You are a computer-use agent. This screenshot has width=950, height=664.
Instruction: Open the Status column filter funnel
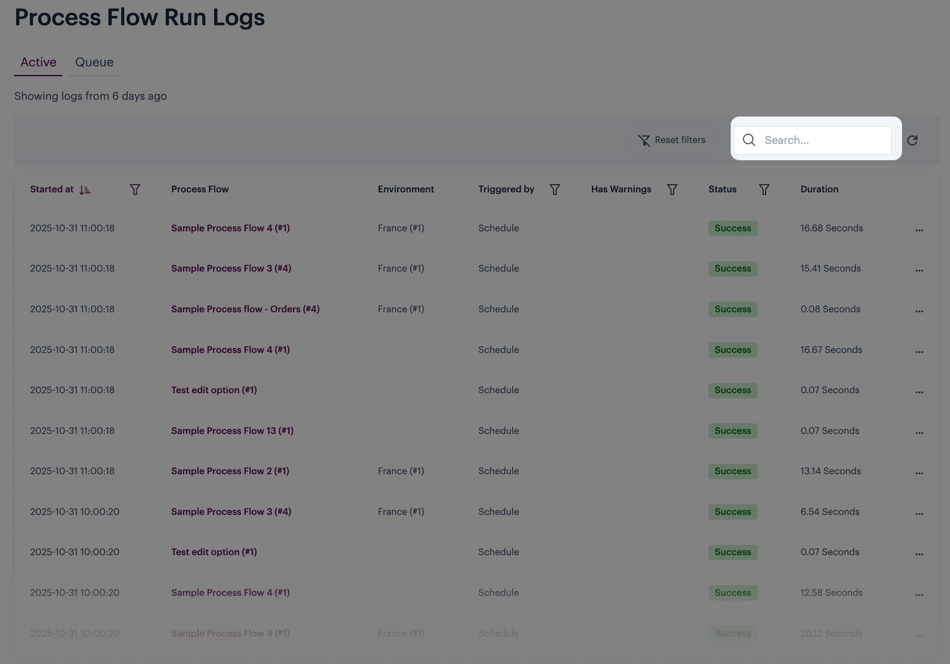tap(764, 189)
